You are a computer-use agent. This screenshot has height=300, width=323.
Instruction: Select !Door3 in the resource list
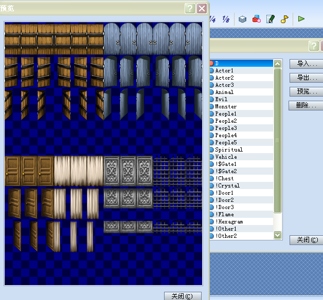pos(241,207)
